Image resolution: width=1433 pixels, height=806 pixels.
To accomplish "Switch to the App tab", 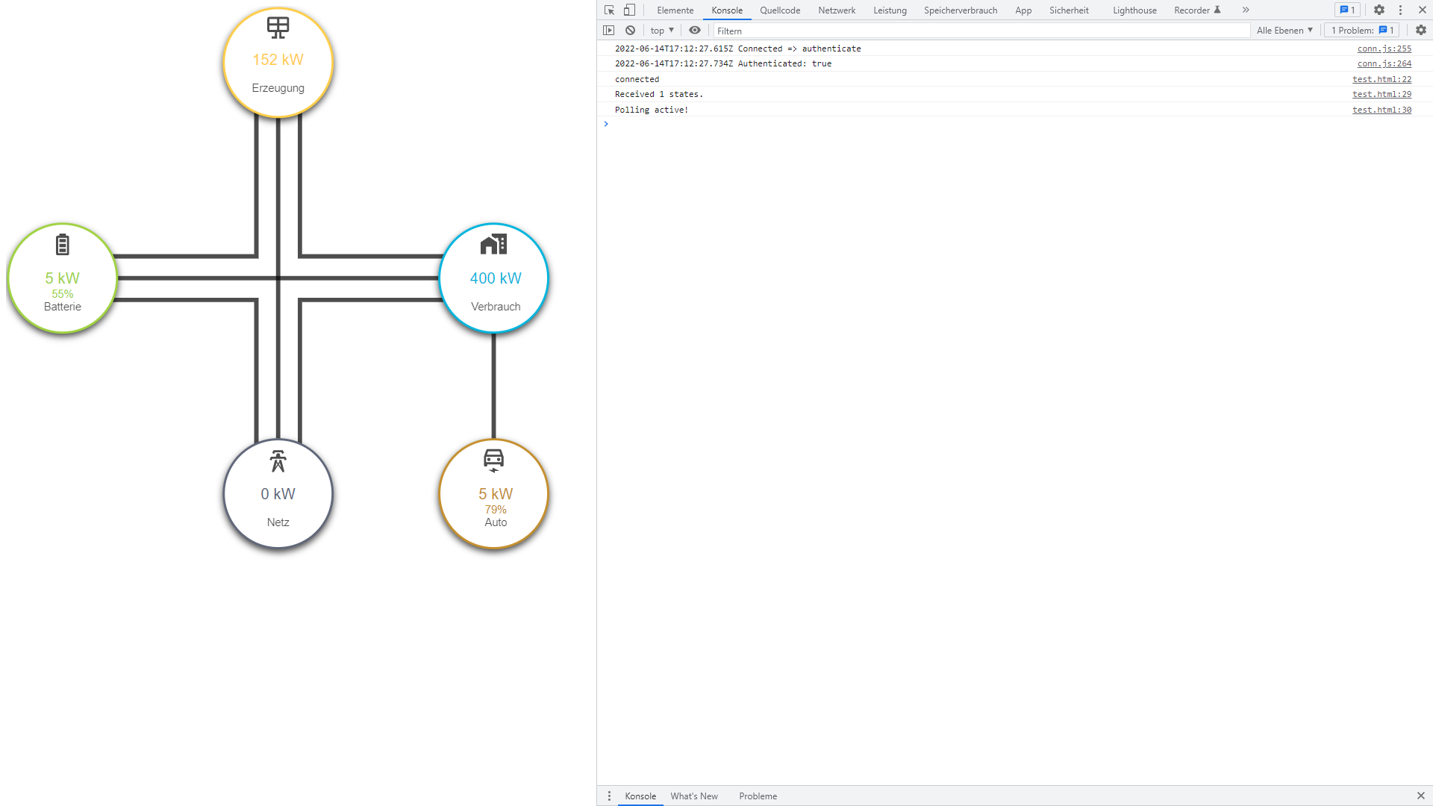I will click(1023, 10).
